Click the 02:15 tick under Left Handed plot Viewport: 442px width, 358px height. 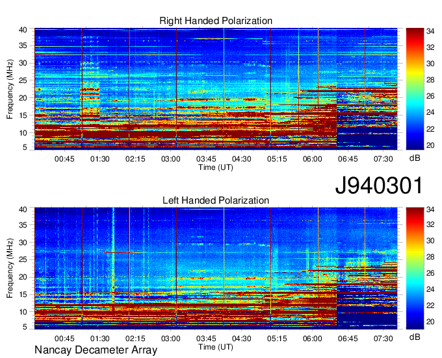[x=135, y=339]
